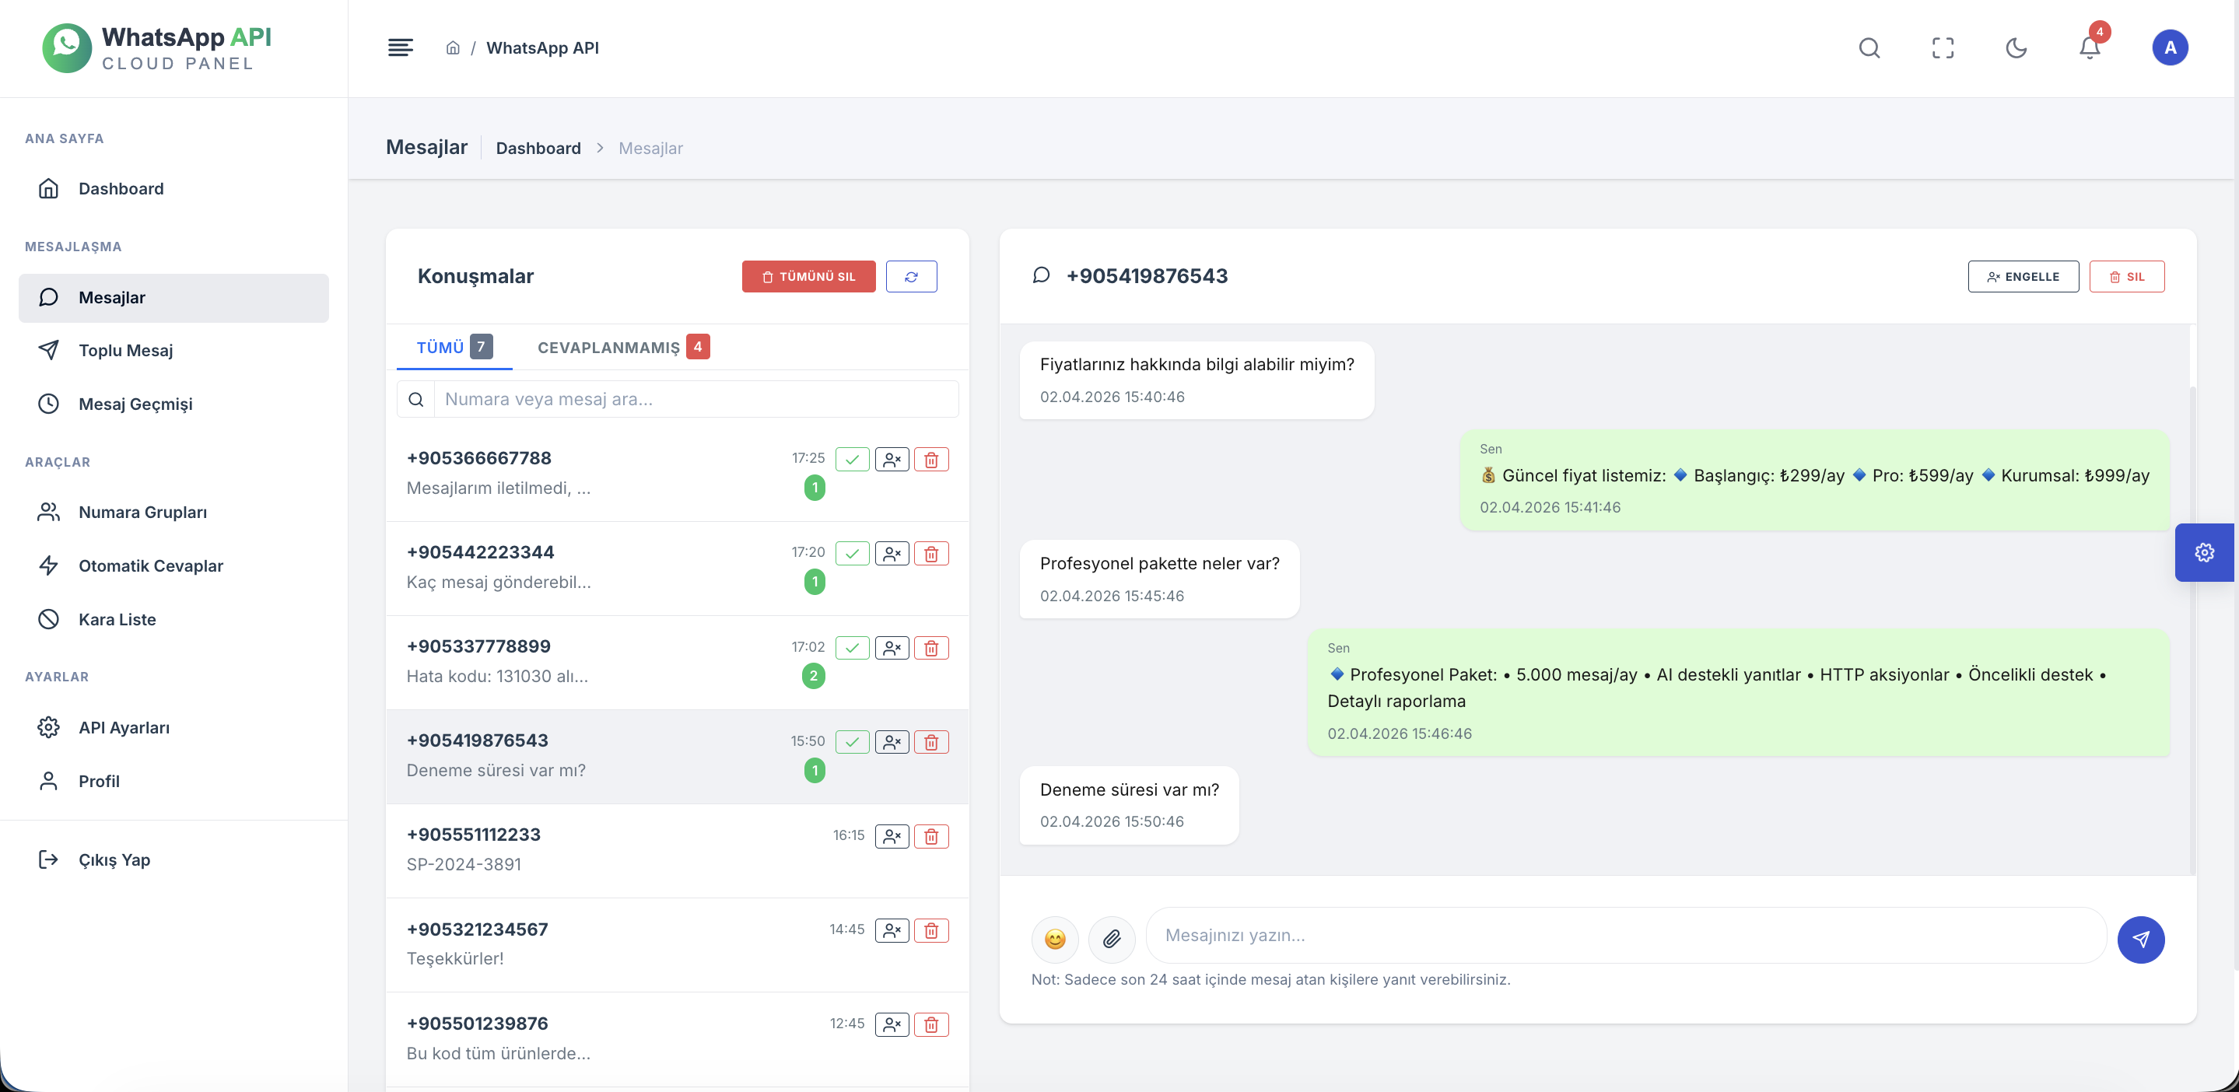Delete the +905366667788 conversation
Screen dimensions: 2239x1092
(x=931, y=460)
